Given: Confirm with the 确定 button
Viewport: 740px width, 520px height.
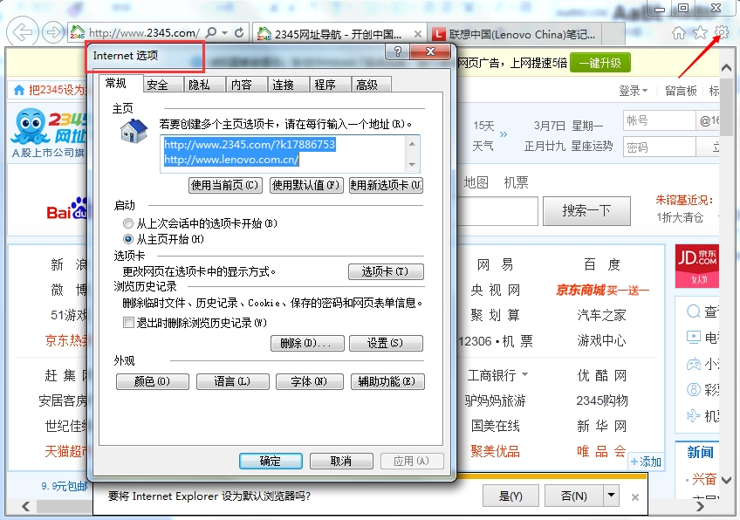Looking at the screenshot, I should tap(271, 461).
